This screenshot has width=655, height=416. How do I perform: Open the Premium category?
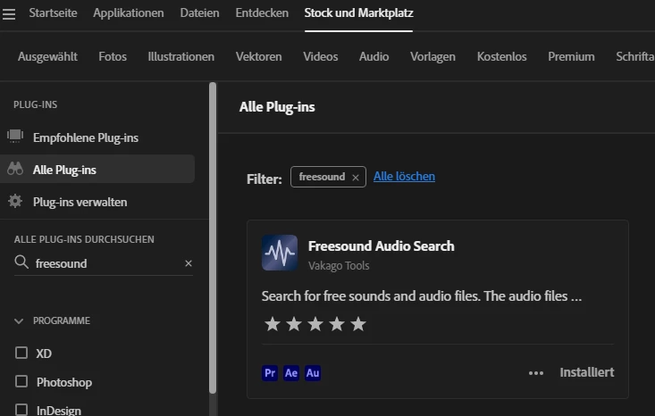(x=571, y=56)
